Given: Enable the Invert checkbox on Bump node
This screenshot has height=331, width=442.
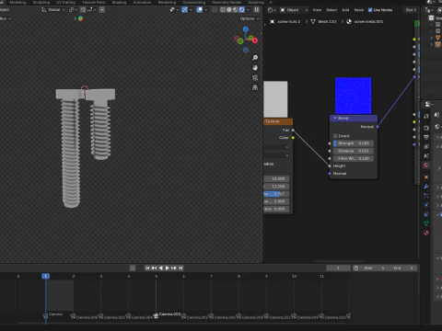Looking at the screenshot, I should click(x=335, y=136).
